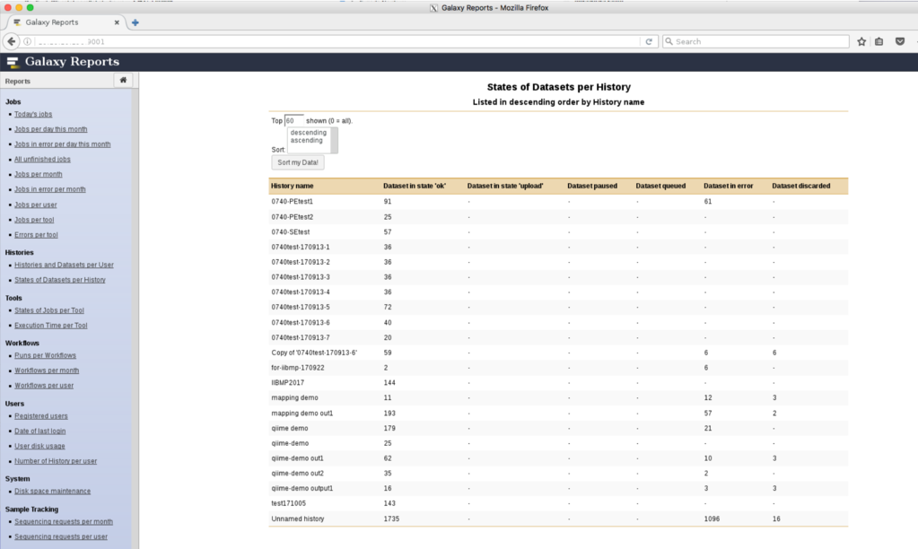This screenshot has height=549, width=918.
Task: Choose 'descending' in the Sort list
Action: (309, 132)
